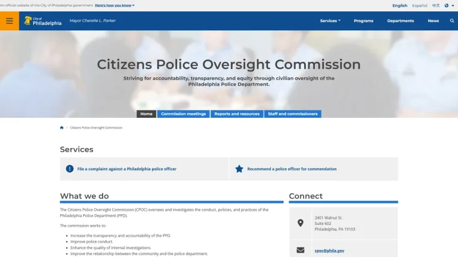458x257 pixels.
Task: Click the "Services" section heading
Action: (x=76, y=149)
